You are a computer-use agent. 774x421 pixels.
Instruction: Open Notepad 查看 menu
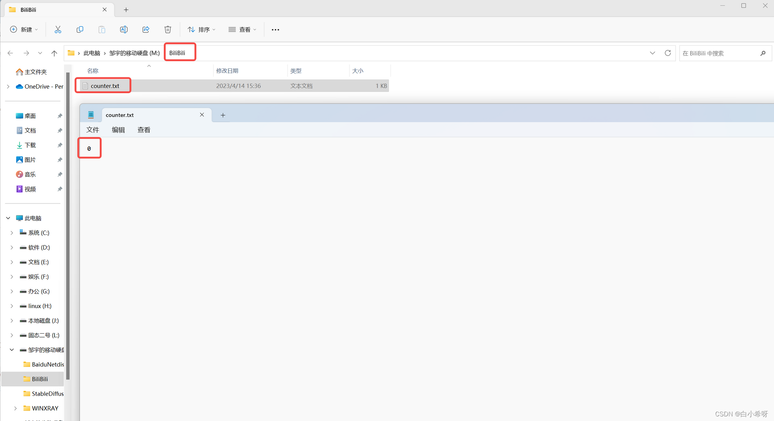tap(144, 130)
